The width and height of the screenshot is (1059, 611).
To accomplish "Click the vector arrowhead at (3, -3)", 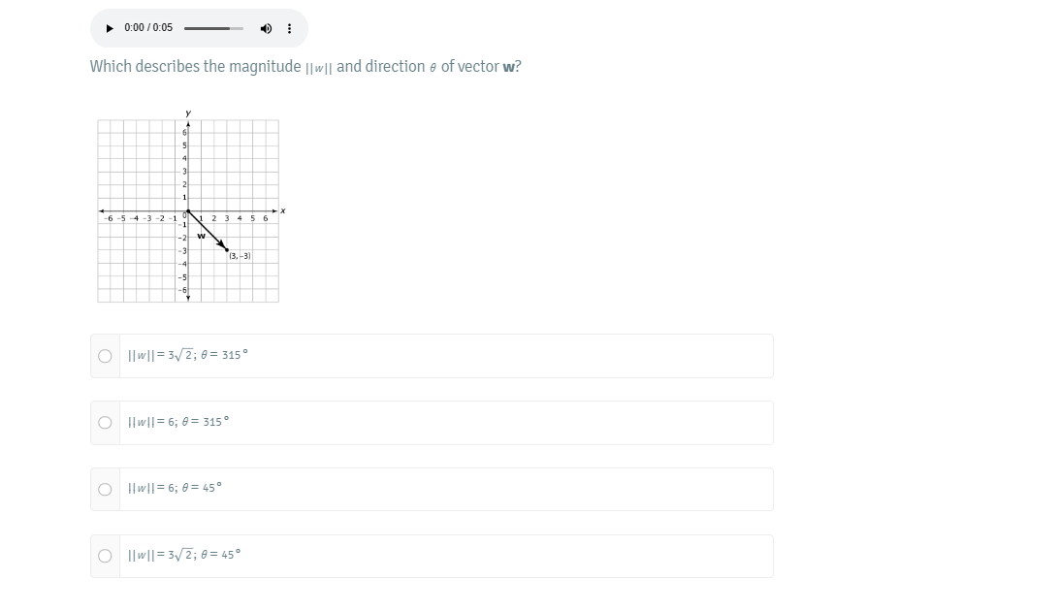I will point(225,248).
